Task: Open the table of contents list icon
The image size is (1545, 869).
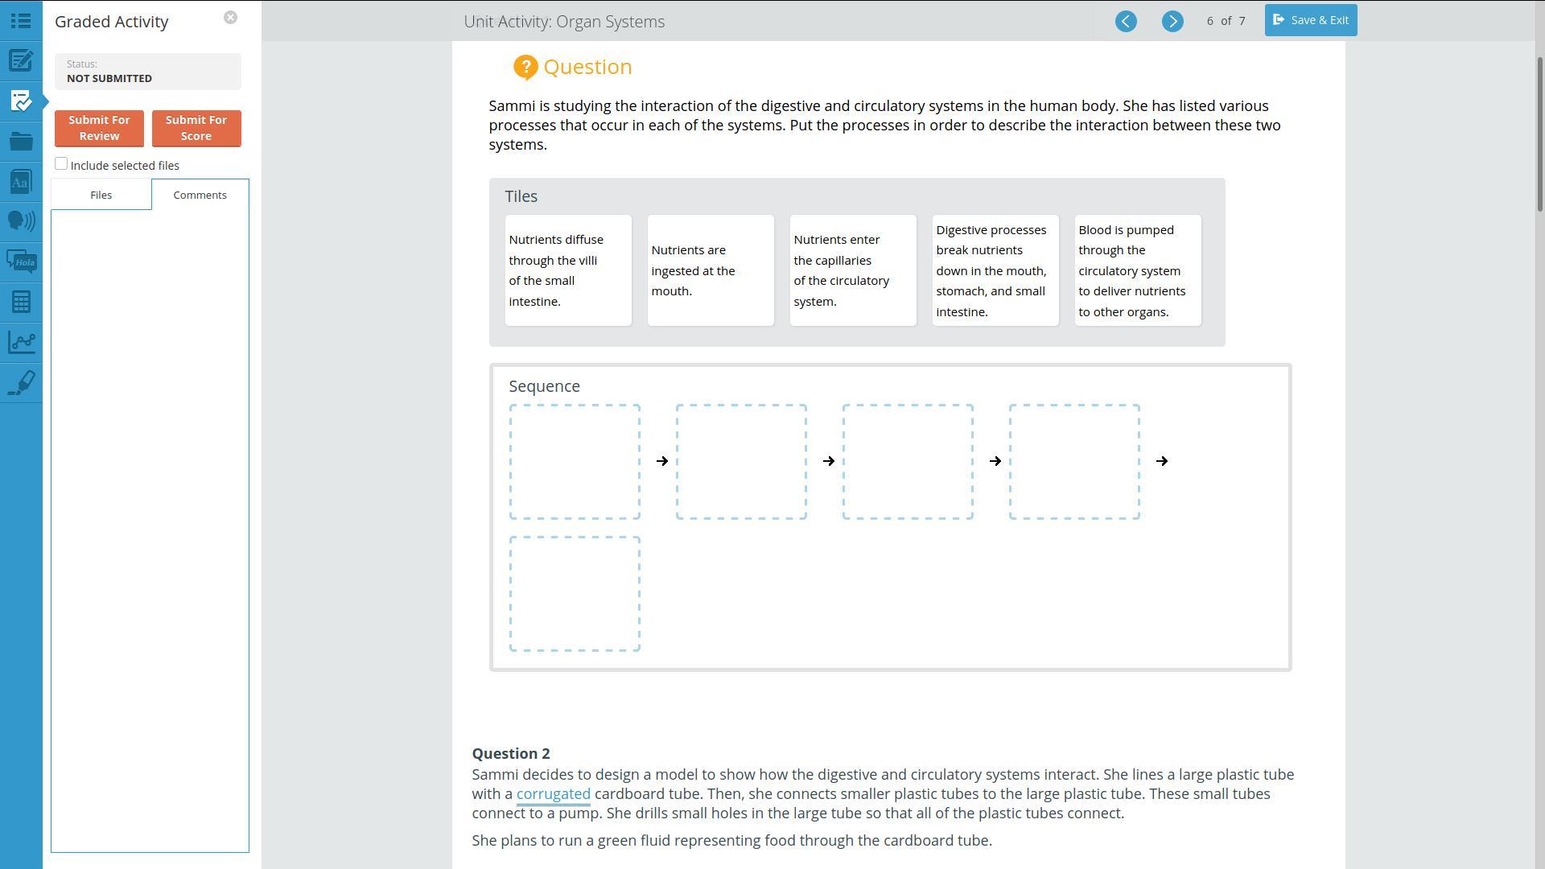Action: (x=21, y=21)
